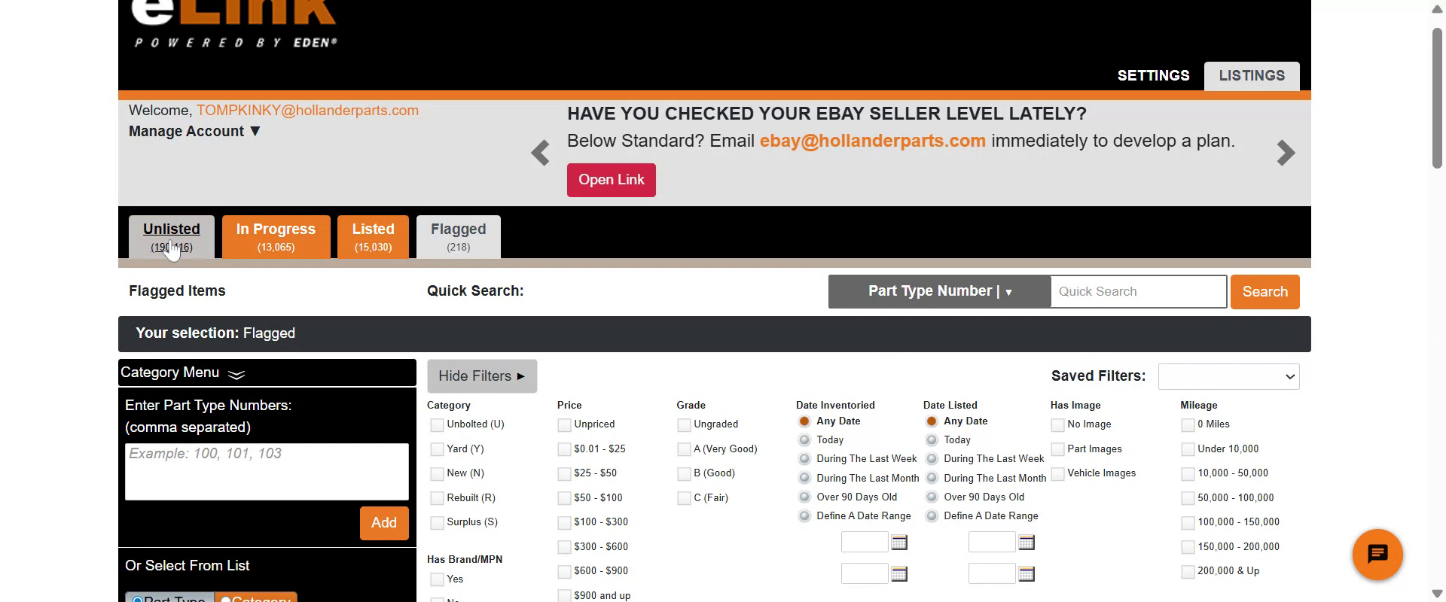The width and height of the screenshot is (1446, 602).
Task: Enable the A (Very Good) grade checkbox
Action: pyautogui.click(x=684, y=449)
